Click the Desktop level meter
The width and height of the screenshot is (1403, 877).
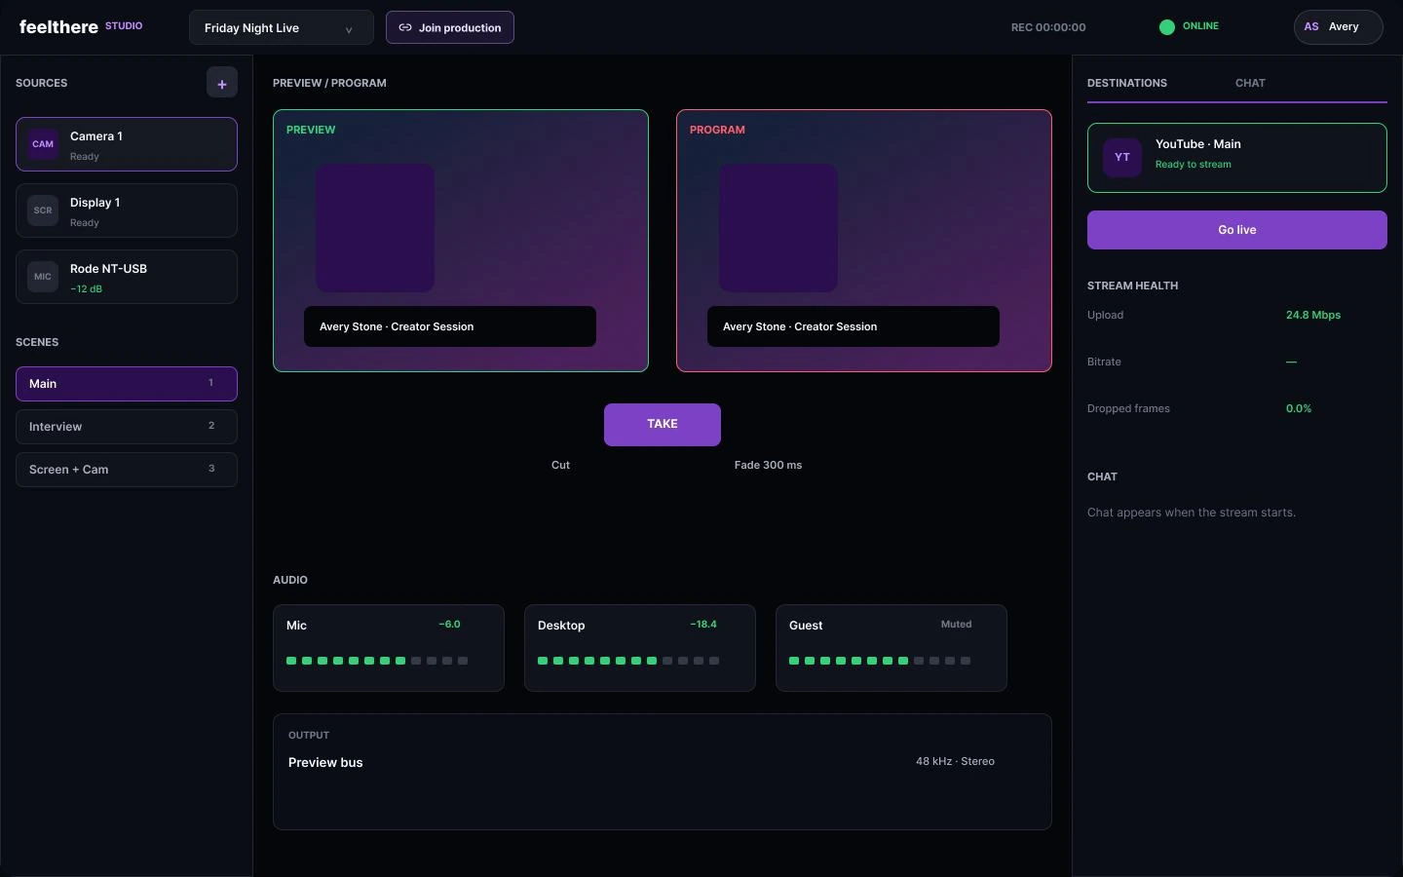(x=628, y=661)
